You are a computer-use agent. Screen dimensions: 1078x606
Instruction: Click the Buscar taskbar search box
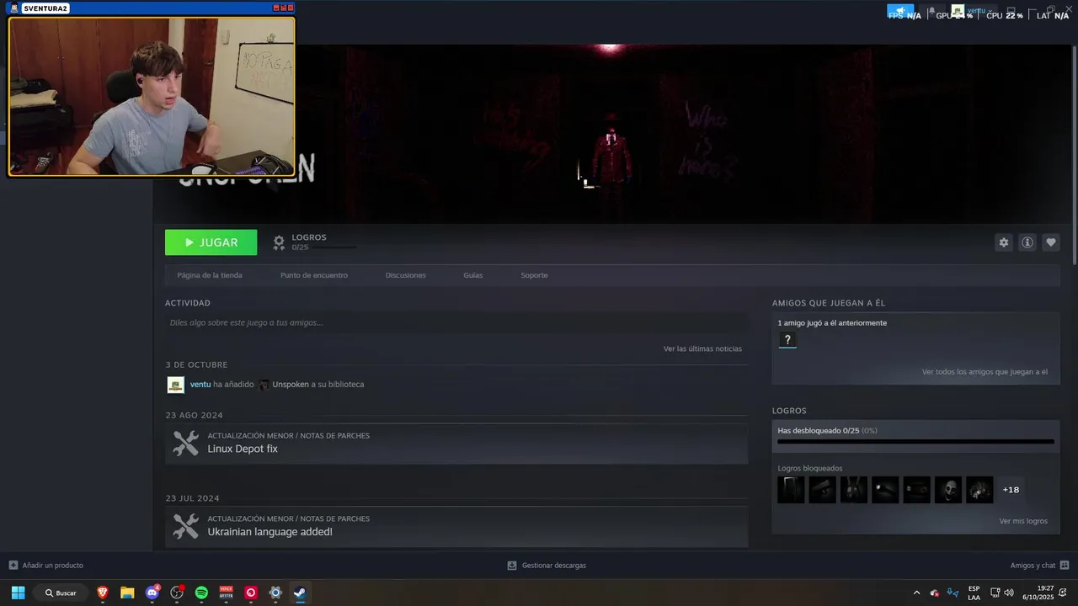(62, 593)
